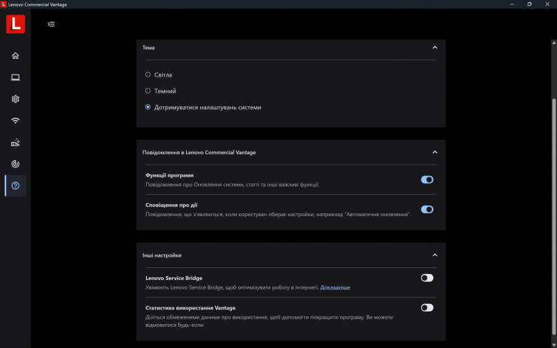Collapse the Тема section
The height and width of the screenshot is (348, 557).
point(435,47)
